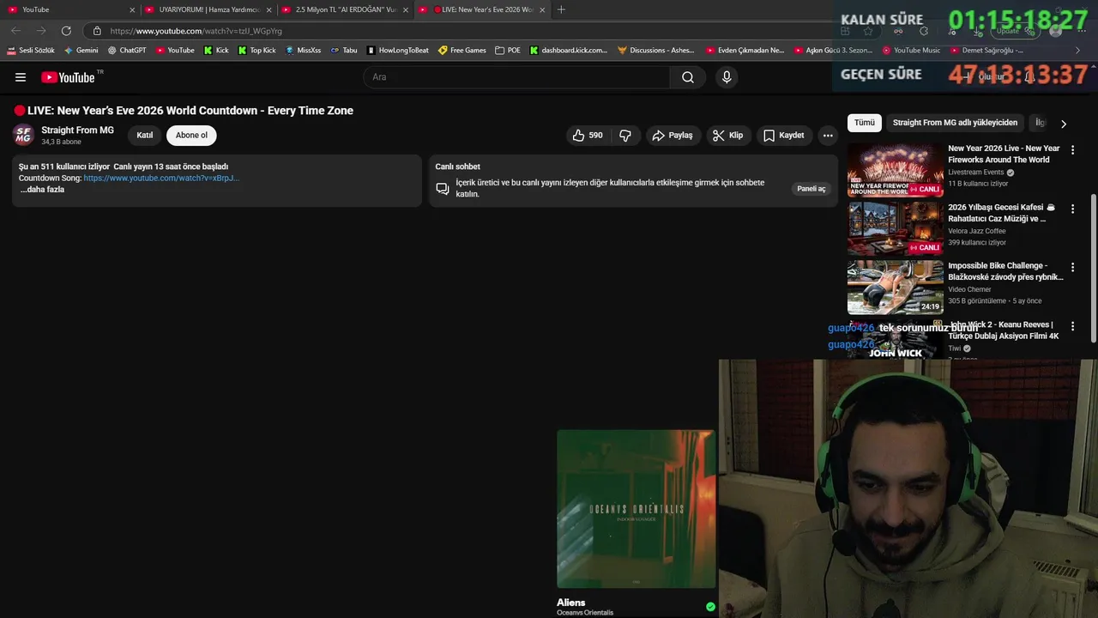Open HowLongToBeat bookmark

pos(397,51)
